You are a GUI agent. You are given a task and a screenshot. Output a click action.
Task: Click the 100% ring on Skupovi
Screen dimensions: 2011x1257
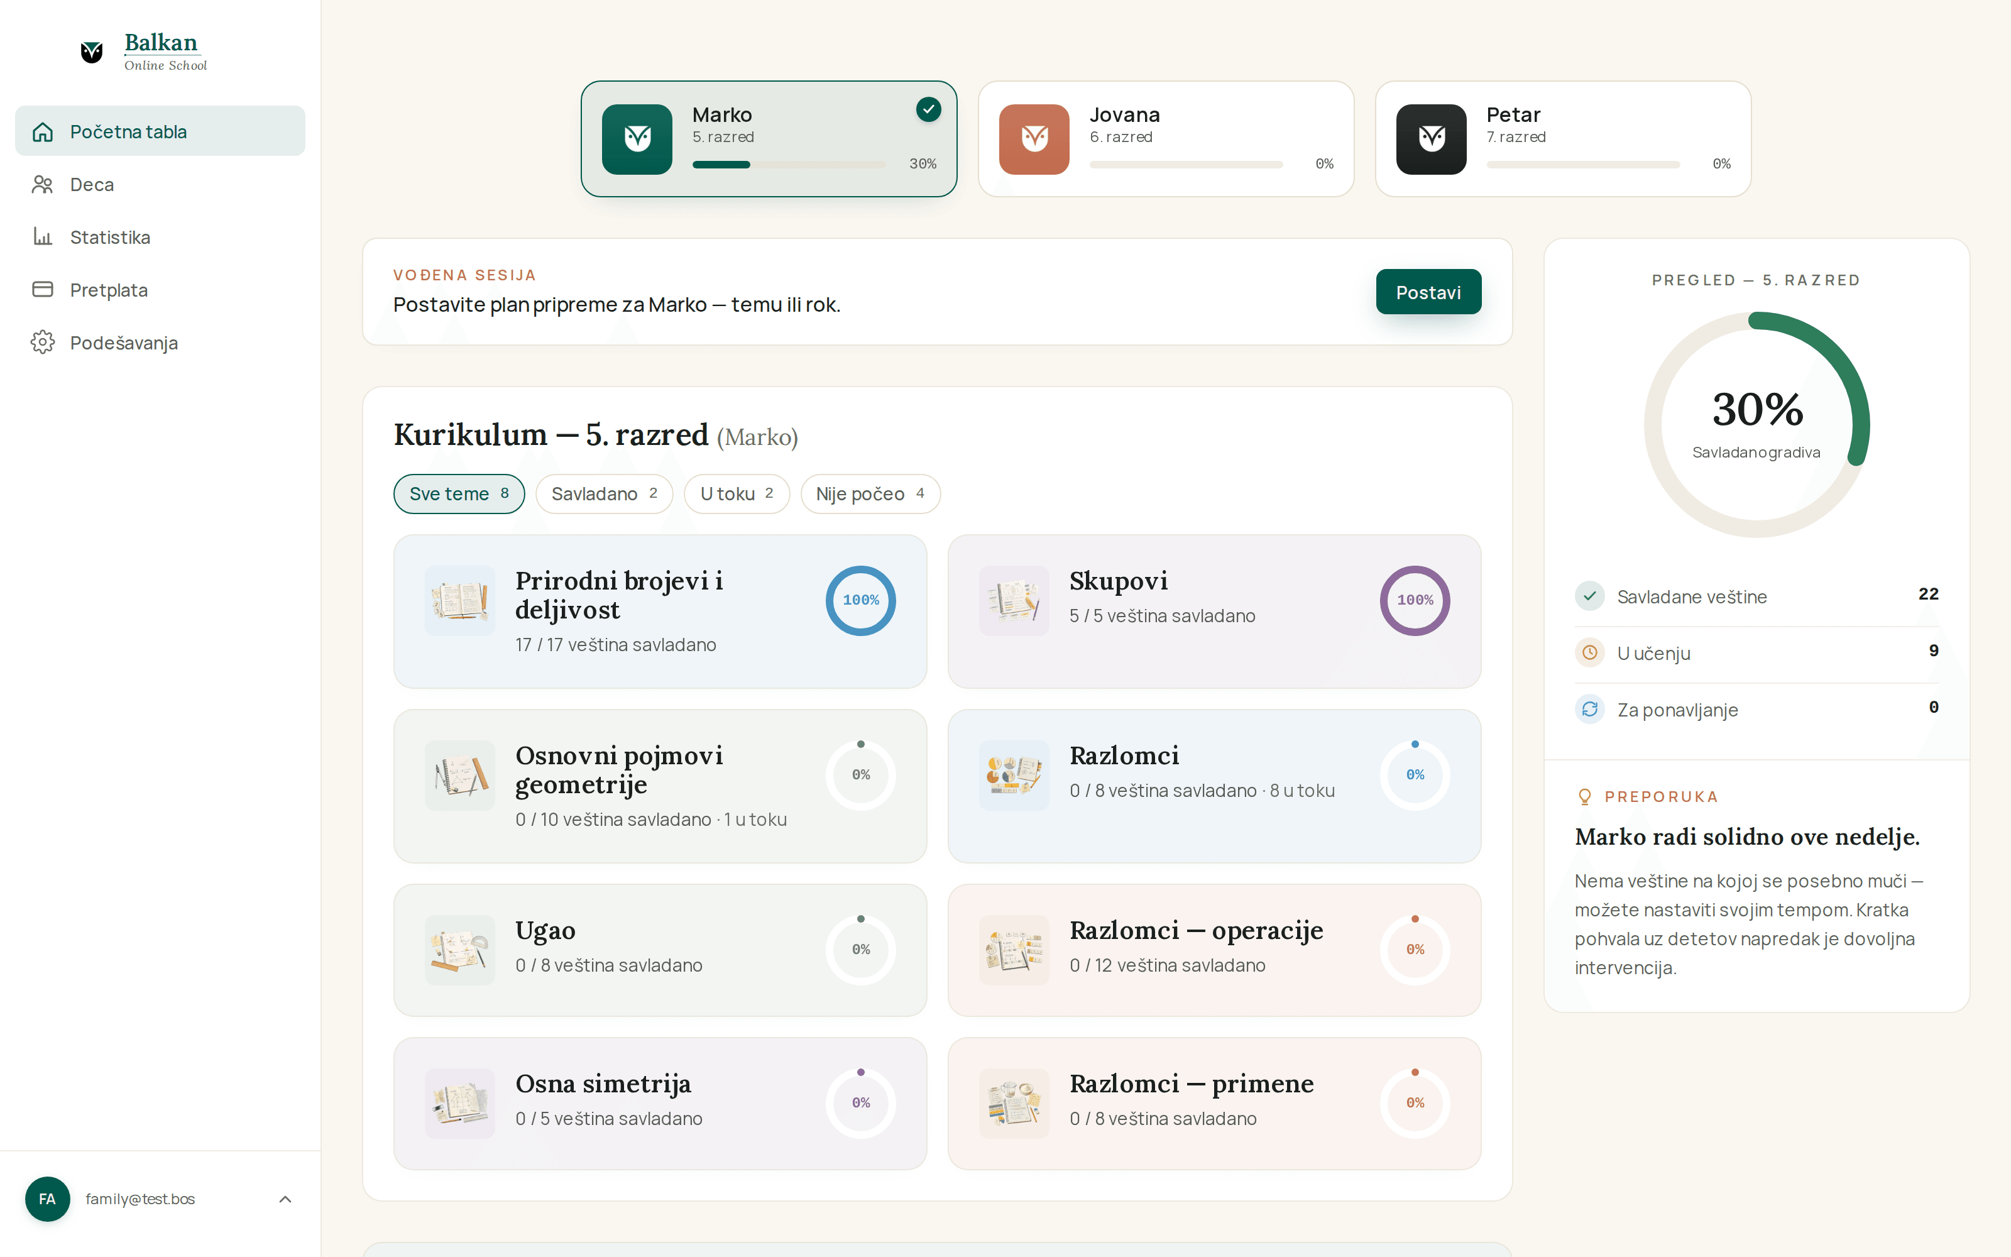pyautogui.click(x=1415, y=600)
